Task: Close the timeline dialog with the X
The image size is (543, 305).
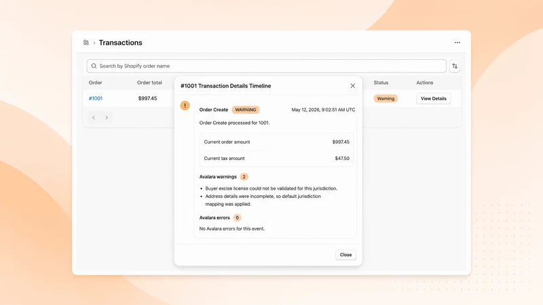Action: click(352, 86)
